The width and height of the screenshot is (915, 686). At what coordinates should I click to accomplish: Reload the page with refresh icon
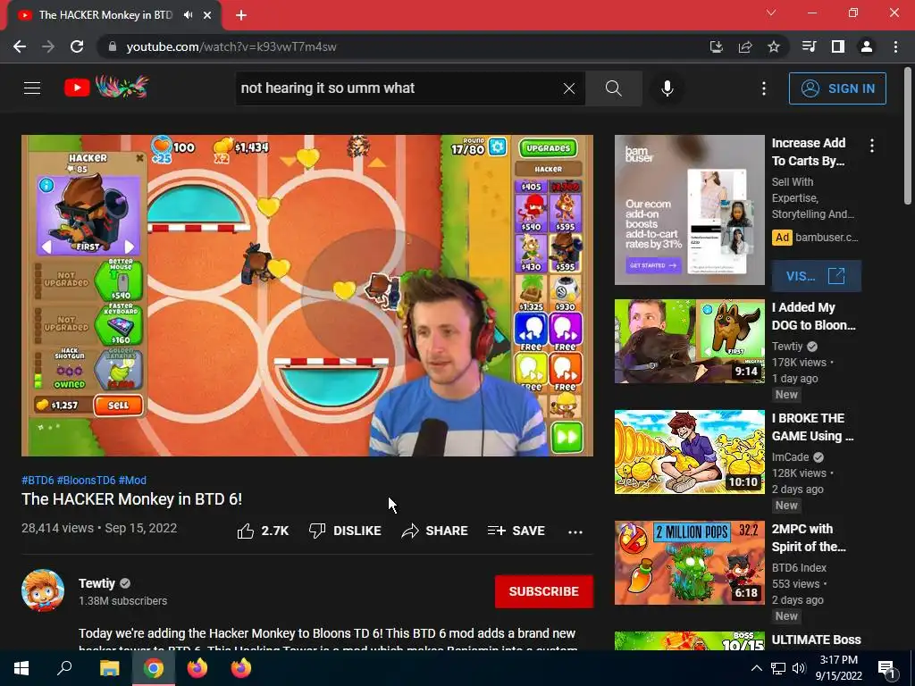[77, 46]
